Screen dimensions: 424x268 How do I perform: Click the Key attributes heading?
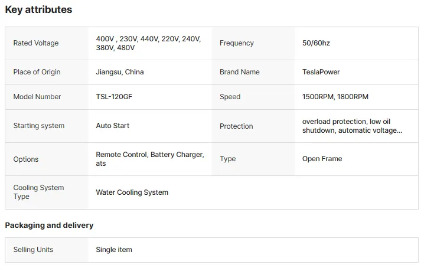(x=38, y=9)
